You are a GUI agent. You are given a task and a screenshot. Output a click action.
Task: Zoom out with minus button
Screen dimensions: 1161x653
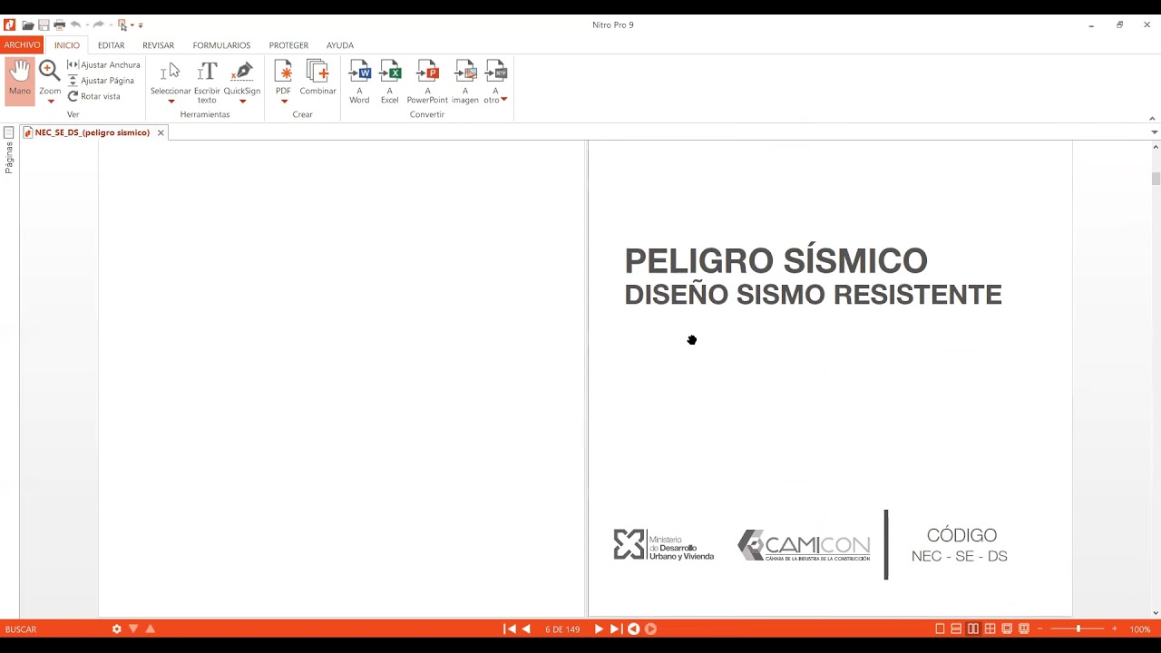1039,629
